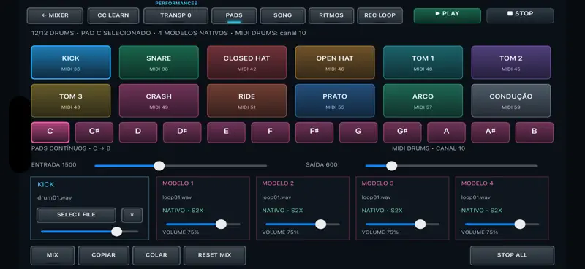Image resolution: width=585 pixels, height=269 pixels.
Task: Adjust MODELO 1 volume slider
Action: pos(203,224)
